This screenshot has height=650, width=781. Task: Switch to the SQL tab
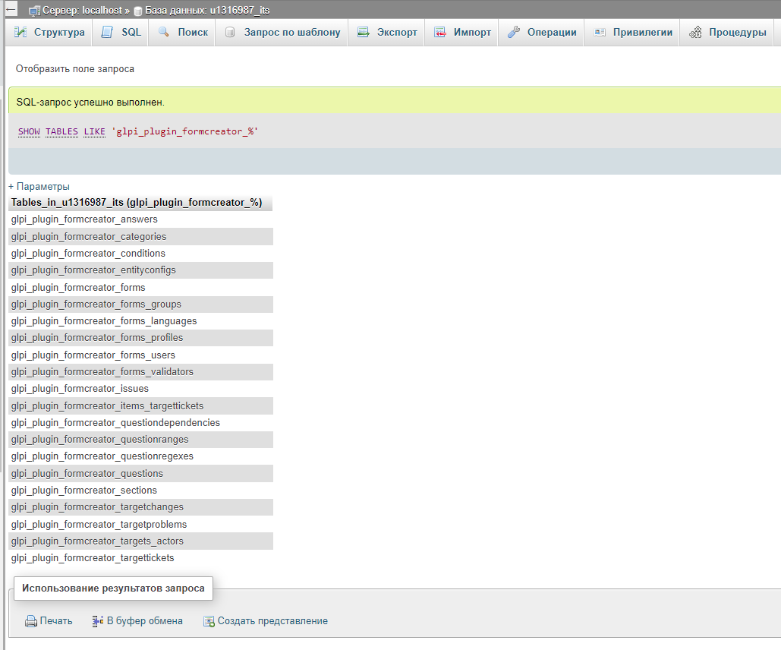[119, 33]
